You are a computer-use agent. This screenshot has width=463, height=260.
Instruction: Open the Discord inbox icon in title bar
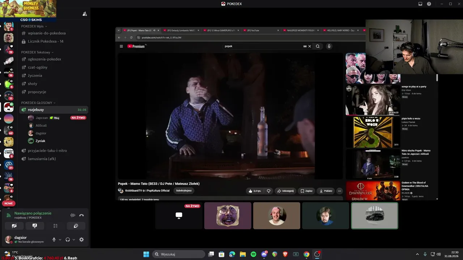(x=420, y=4)
